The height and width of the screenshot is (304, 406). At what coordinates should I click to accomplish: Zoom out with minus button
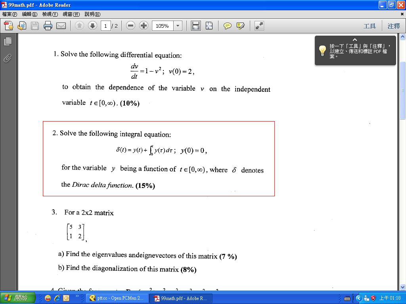click(131, 26)
